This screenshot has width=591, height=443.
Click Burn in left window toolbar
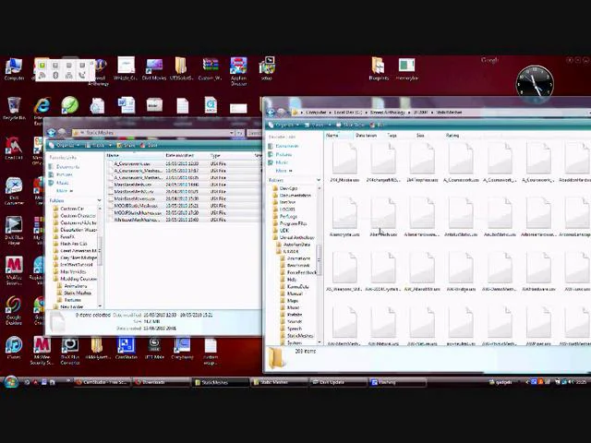pos(149,146)
